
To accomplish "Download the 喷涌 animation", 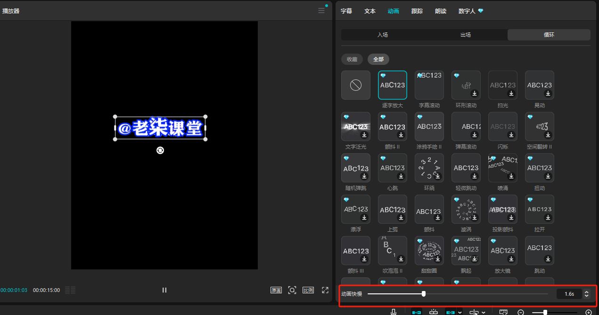I will [511, 176].
